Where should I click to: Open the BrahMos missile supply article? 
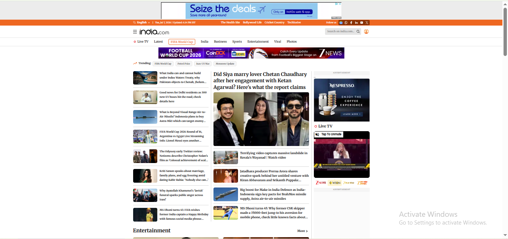coord(273,194)
